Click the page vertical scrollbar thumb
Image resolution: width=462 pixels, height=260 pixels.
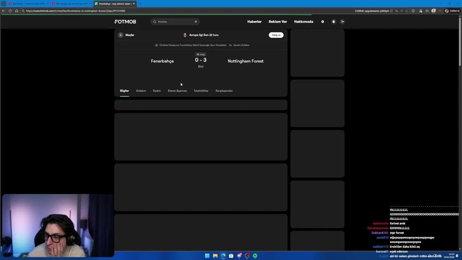coord(460,42)
